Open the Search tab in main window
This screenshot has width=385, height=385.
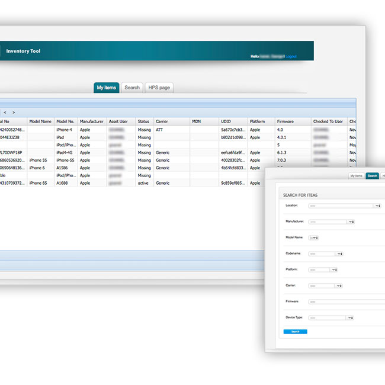point(132,88)
